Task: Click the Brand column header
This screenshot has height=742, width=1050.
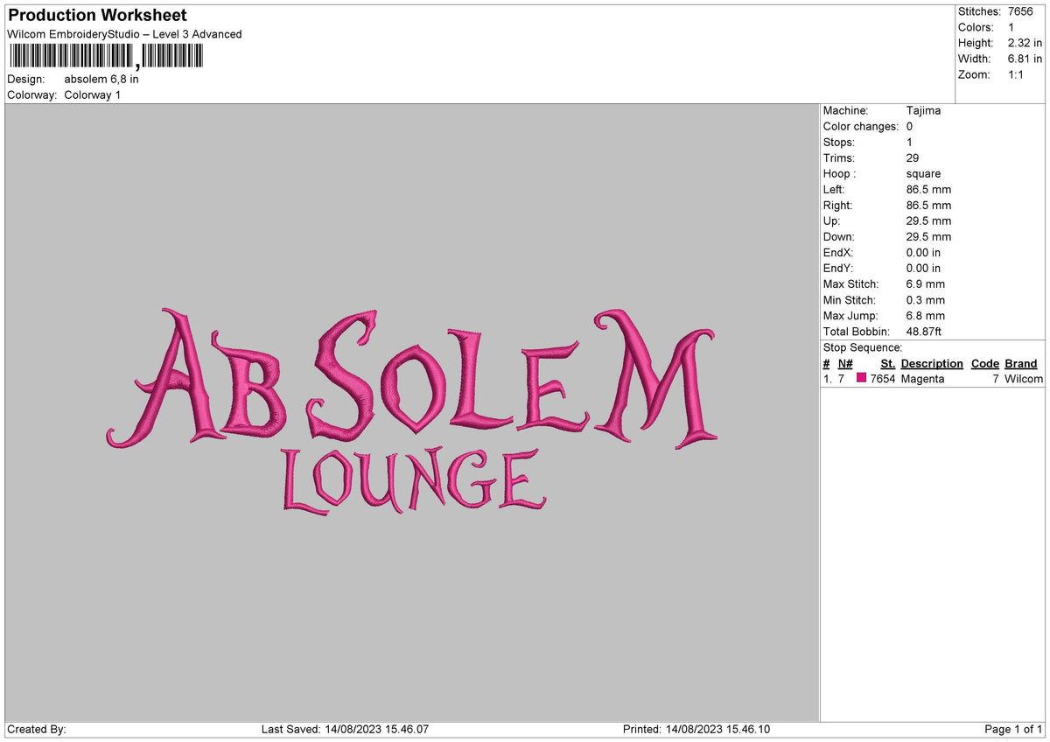Action: (x=1021, y=363)
